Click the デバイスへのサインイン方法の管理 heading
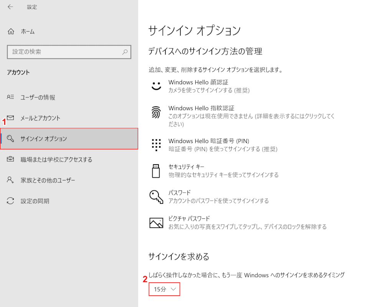Image resolution: width=368 pixels, height=307 pixels. point(205,51)
